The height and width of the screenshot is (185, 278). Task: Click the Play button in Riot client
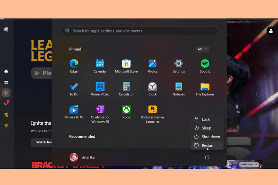click(x=42, y=73)
